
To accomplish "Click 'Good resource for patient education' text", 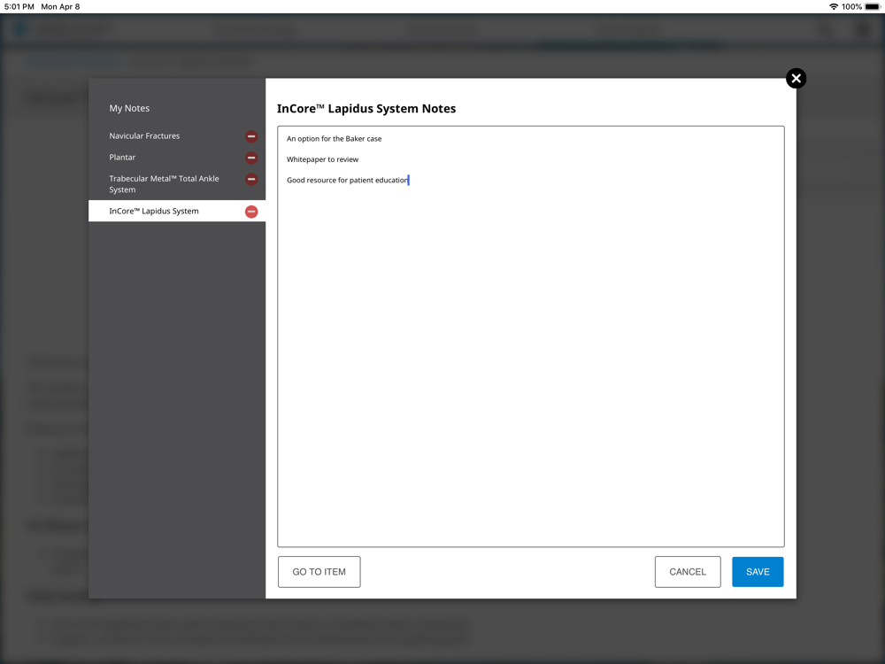I will [347, 180].
